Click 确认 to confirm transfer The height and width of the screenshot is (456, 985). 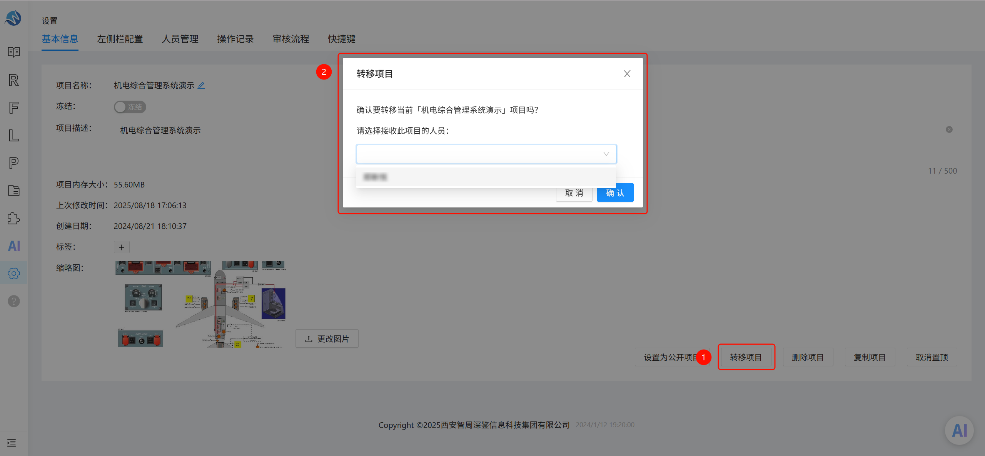[615, 193]
